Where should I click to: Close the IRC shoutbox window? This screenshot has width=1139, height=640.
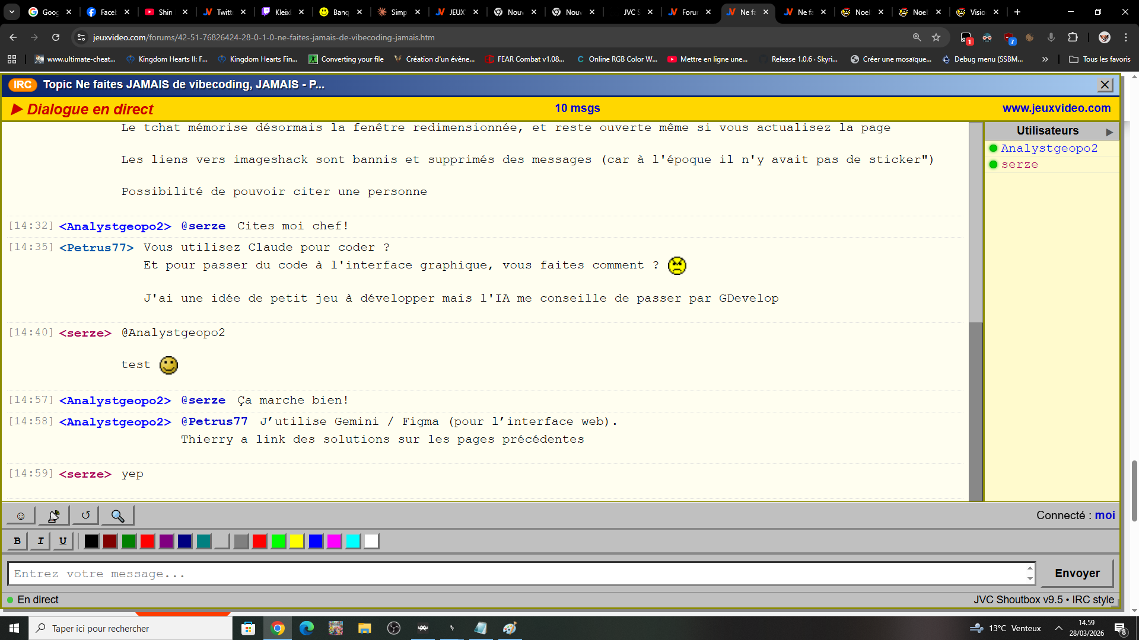coord(1105,85)
